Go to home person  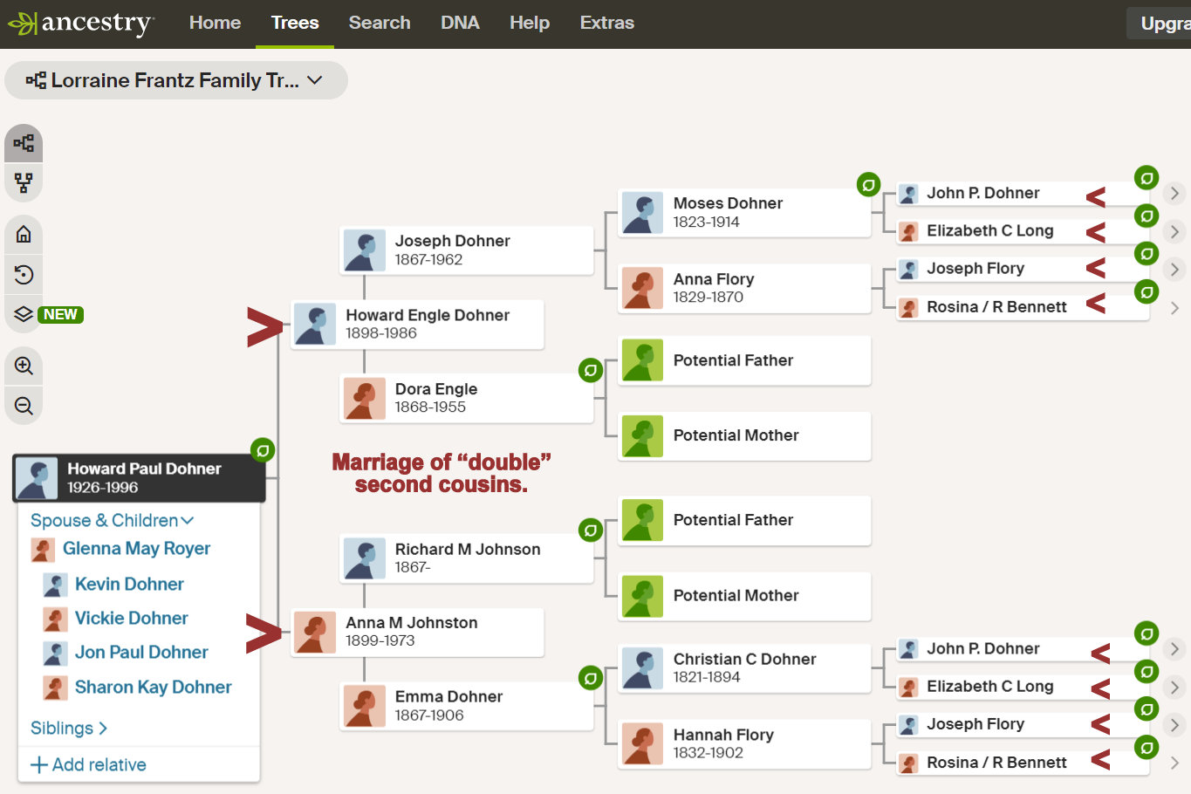(24, 234)
